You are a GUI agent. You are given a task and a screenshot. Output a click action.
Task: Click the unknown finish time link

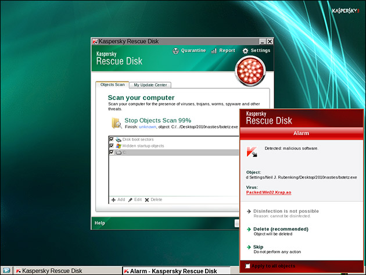(148, 127)
